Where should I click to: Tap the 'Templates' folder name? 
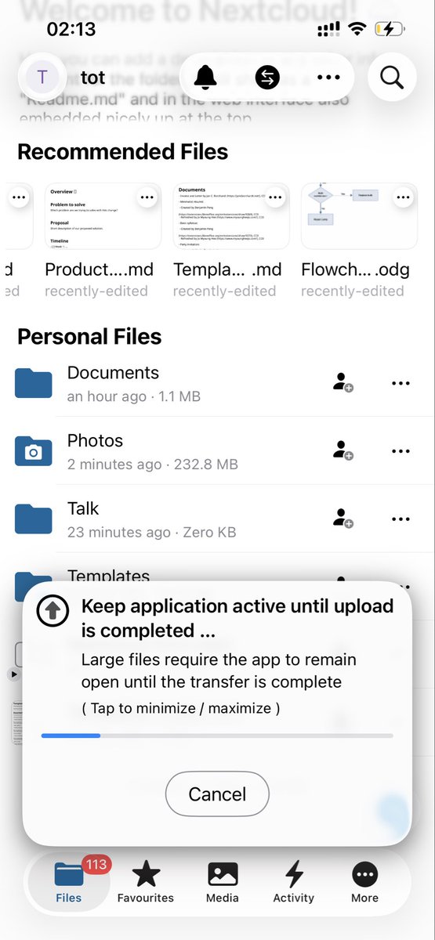coord(108,576)
